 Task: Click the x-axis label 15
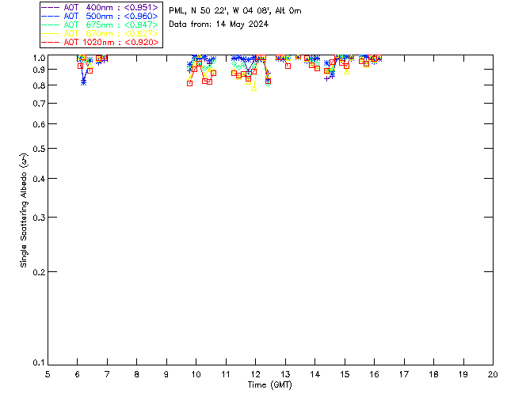(x=345, y=374)
